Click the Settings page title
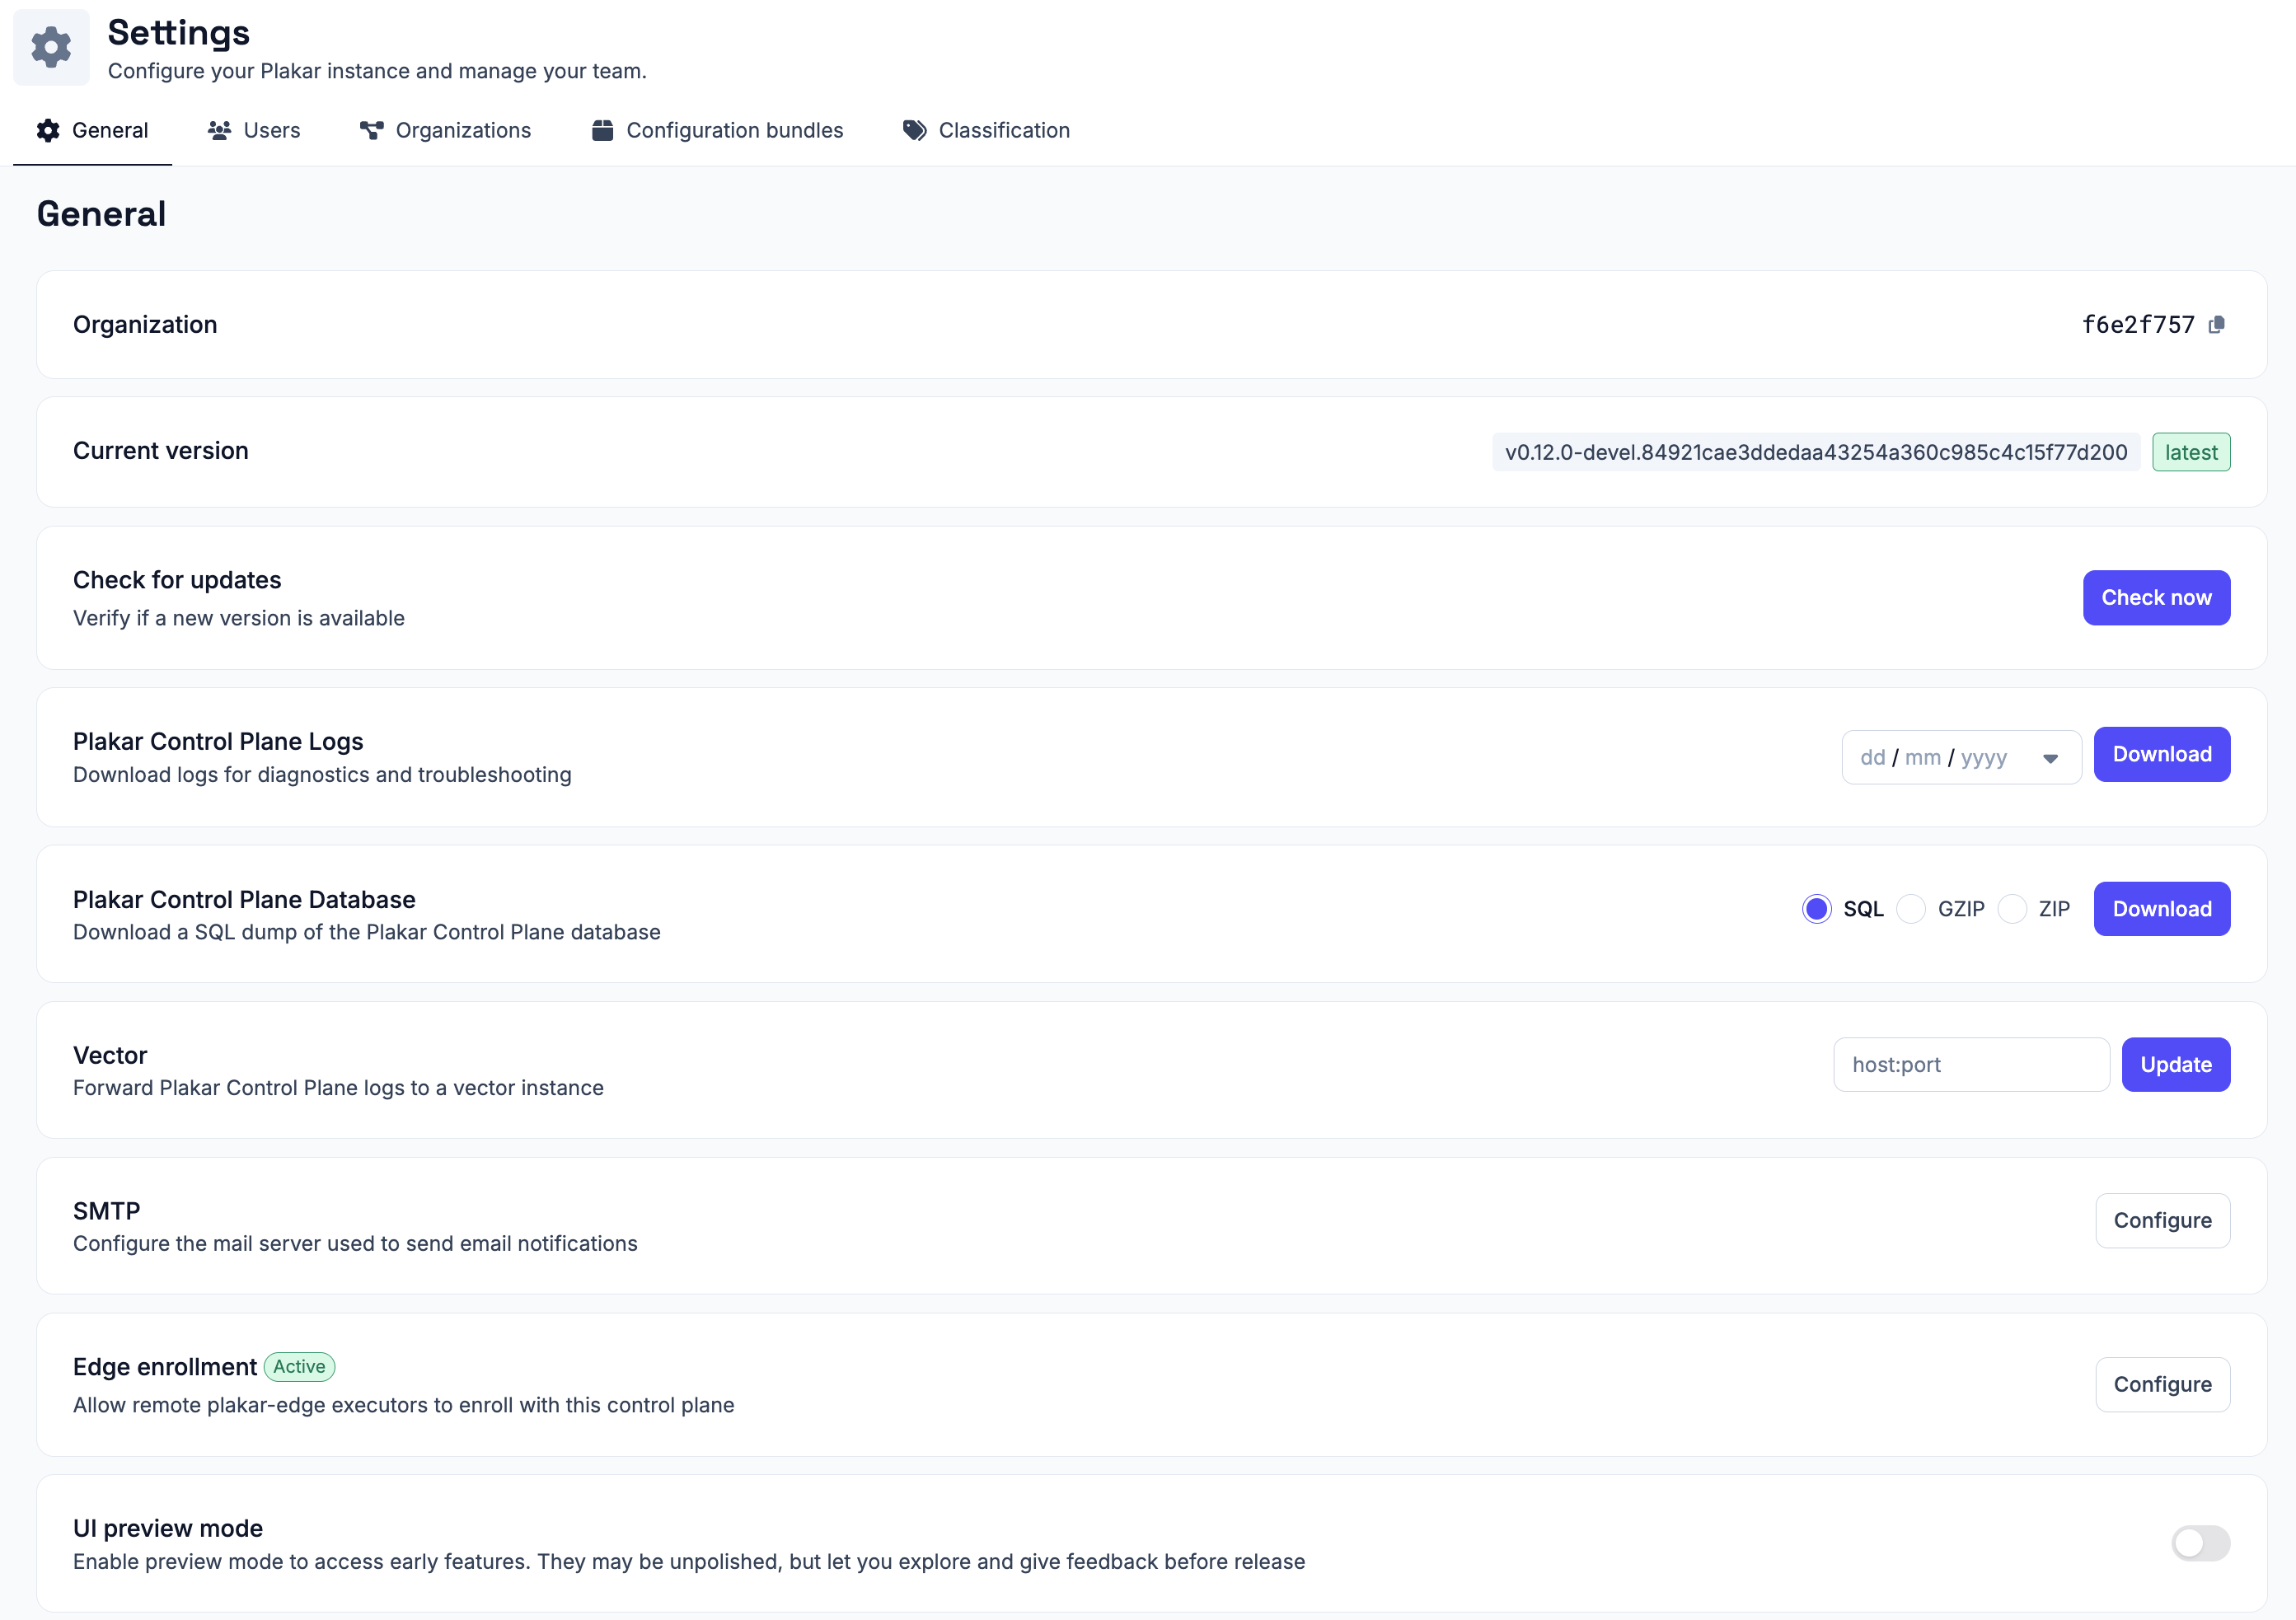The width and height of the screenshot is (2296, 1620). click(x=179, y=33)
